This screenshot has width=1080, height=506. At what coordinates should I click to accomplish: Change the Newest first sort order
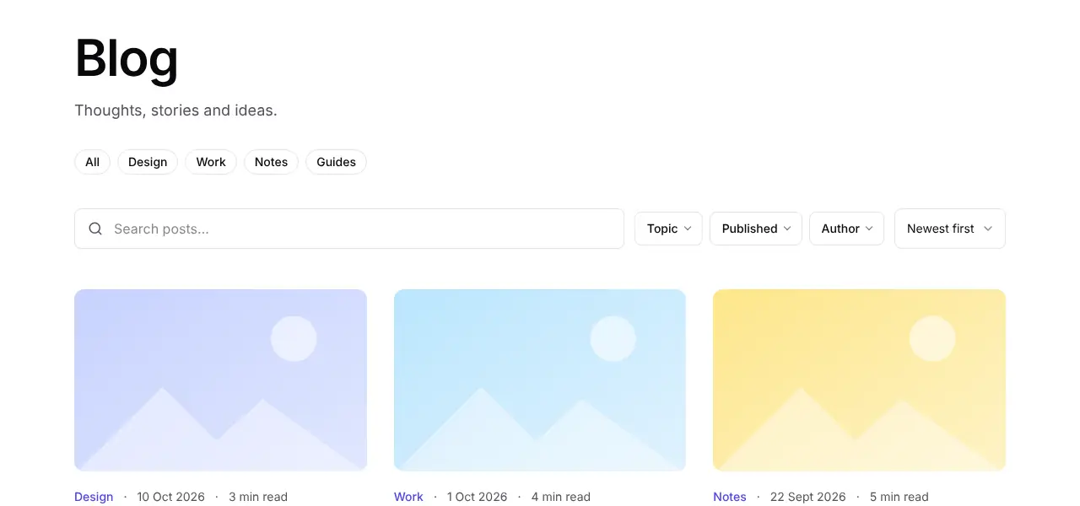(x=950, y=229)
